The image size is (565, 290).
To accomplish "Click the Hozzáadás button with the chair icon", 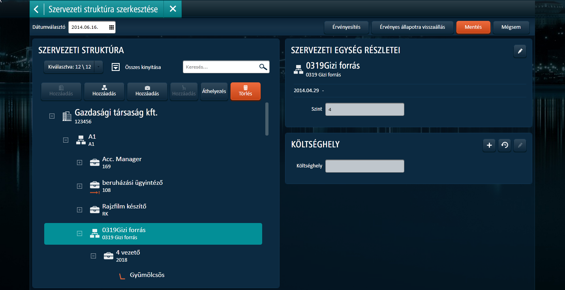I will coord(184,91).
